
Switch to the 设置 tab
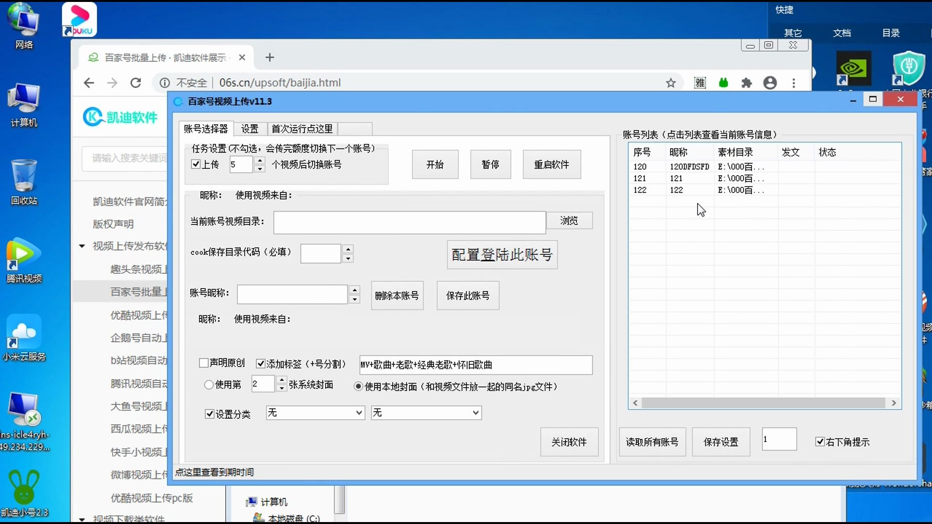250,129
